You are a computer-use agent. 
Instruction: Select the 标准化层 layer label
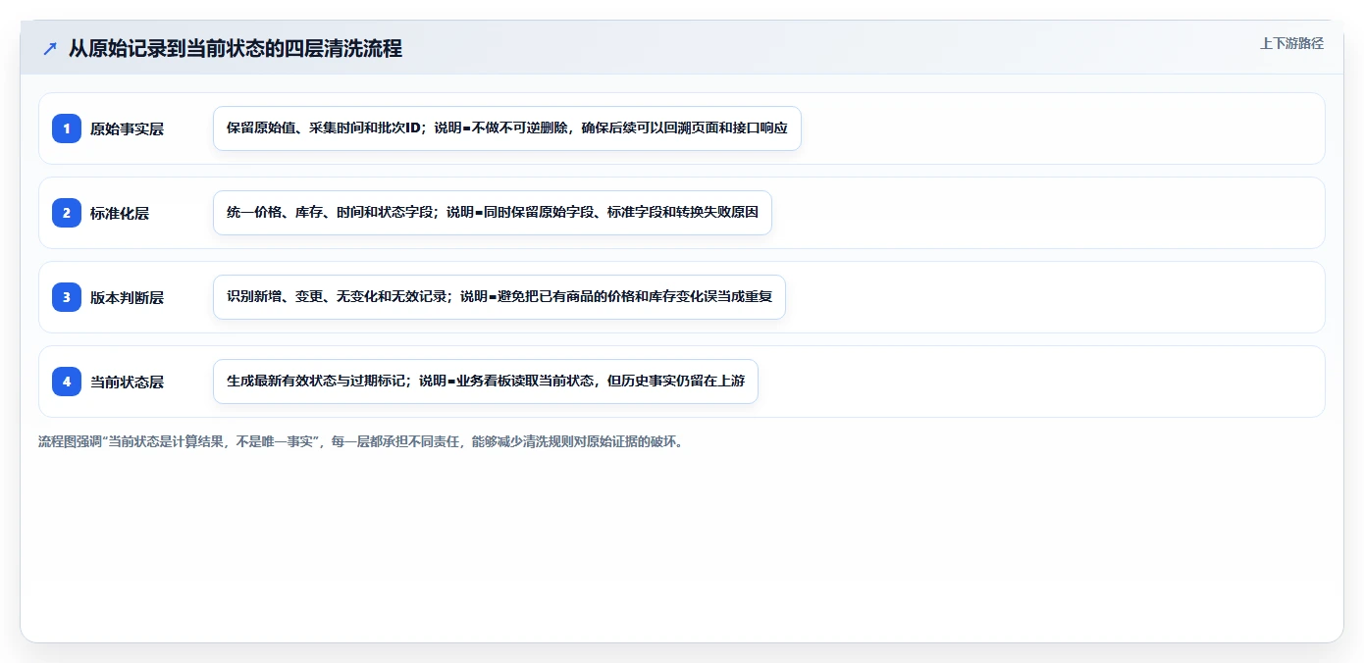[x=120, y=213]
